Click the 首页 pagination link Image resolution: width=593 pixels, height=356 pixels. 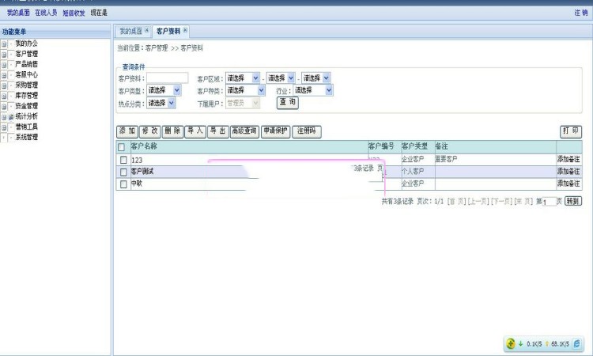point(456,201)
